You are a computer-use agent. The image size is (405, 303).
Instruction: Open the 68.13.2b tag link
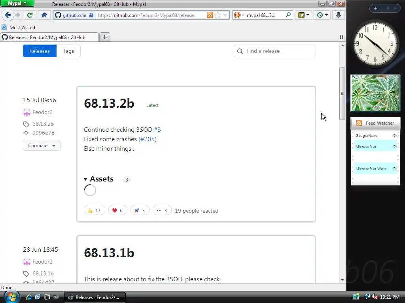43,124
